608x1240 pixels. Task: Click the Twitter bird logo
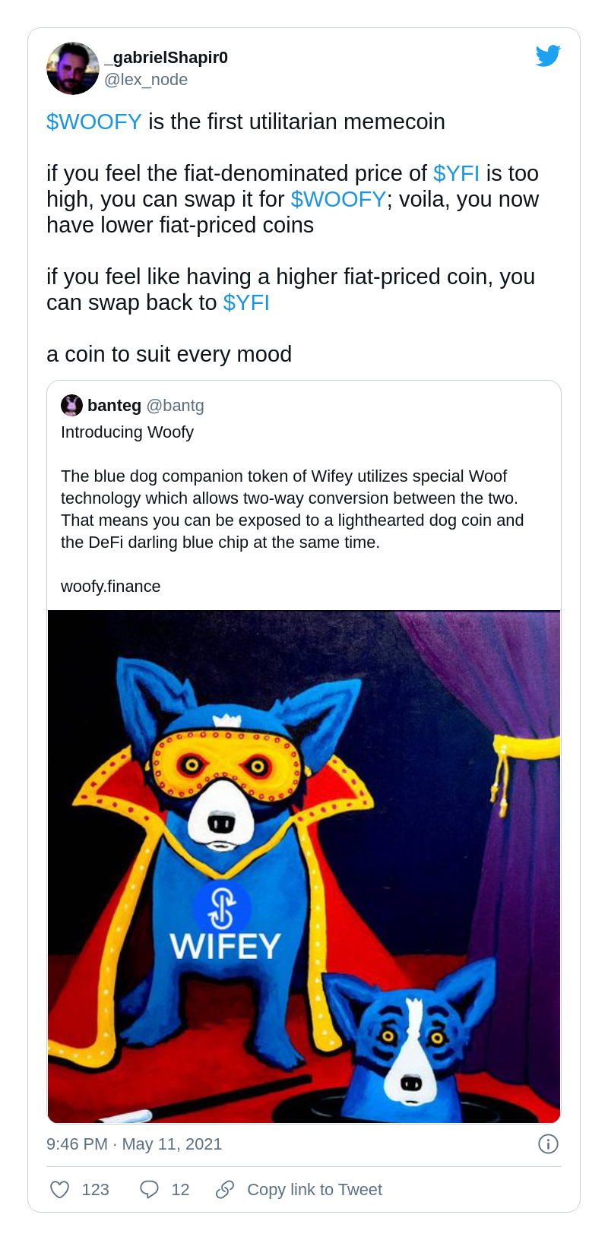coord(548,56)
